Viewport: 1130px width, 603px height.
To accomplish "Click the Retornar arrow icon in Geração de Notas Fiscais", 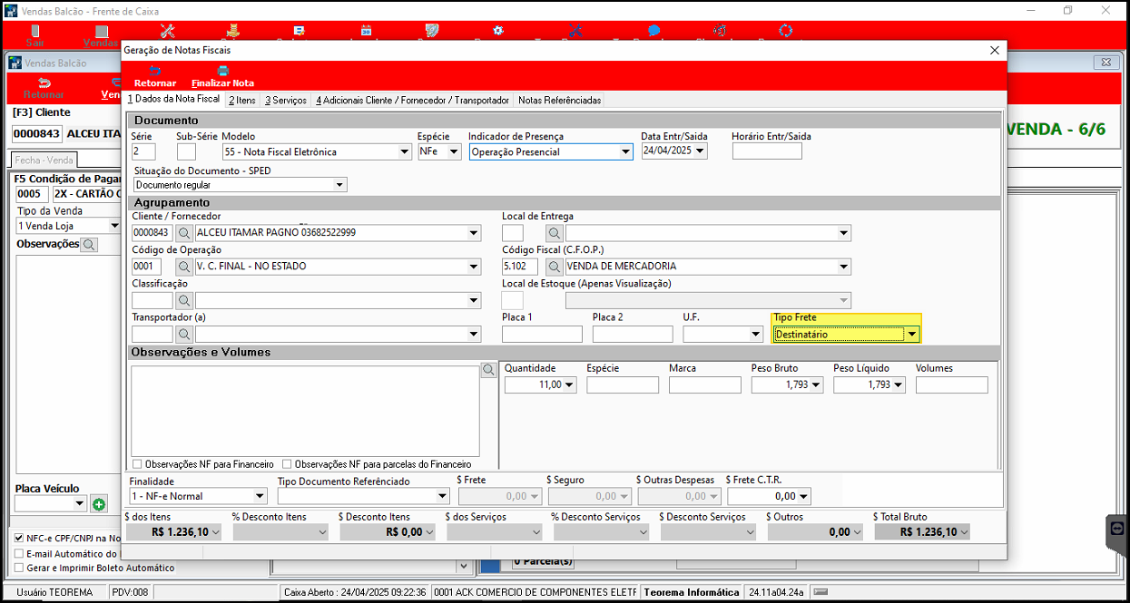I will point(154,71).
